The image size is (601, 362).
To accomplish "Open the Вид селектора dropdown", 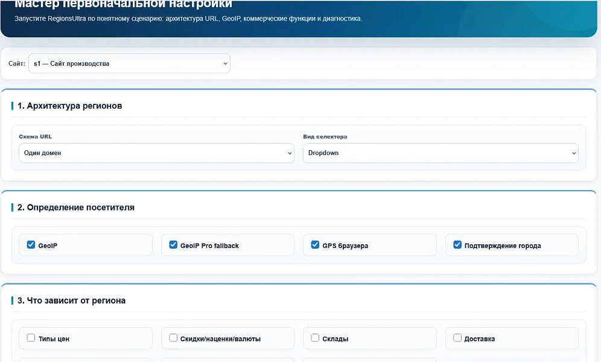I will tap(440, 153).
